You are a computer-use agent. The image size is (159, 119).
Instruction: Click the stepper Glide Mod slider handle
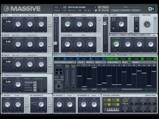[73, 77]
